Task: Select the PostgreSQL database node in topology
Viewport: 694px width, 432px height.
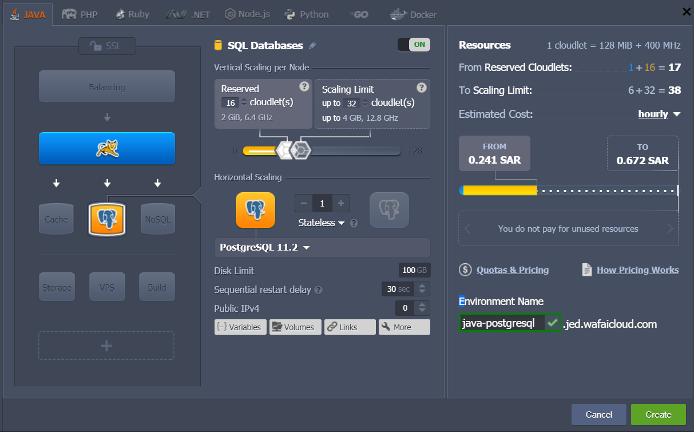Action: point(107,219)
